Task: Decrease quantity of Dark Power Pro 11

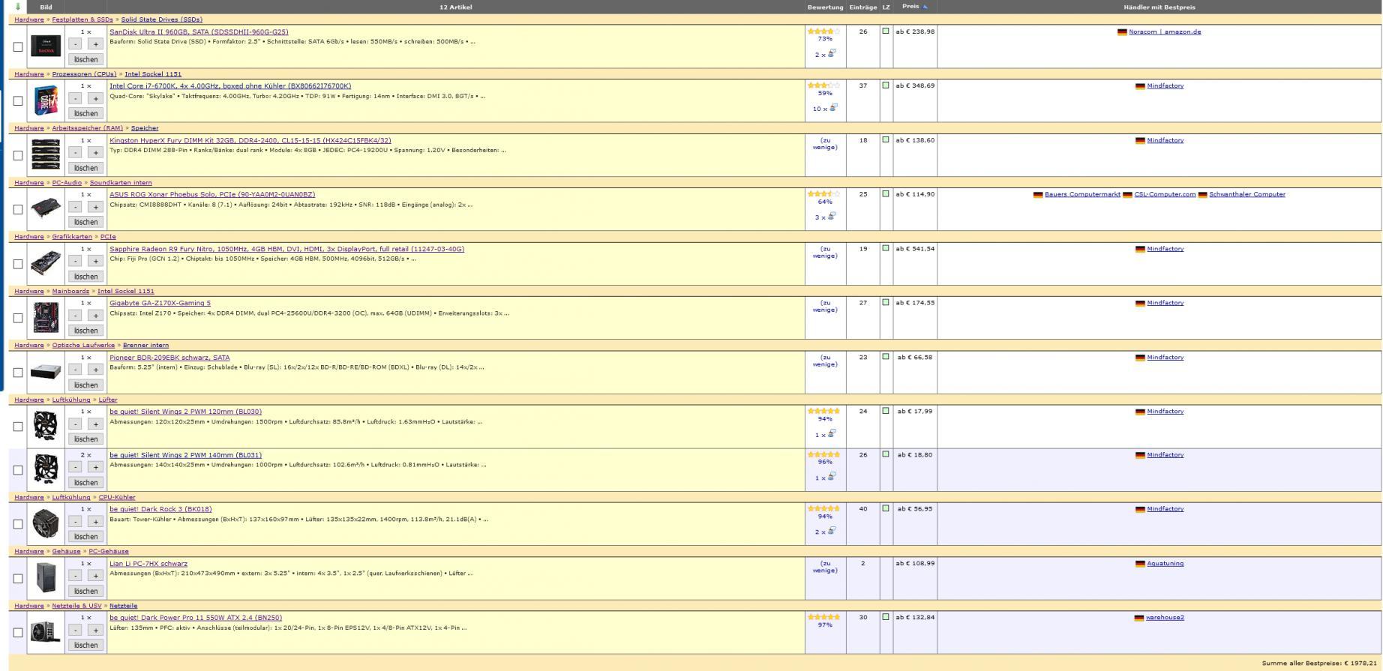Action: coord(76,631)
